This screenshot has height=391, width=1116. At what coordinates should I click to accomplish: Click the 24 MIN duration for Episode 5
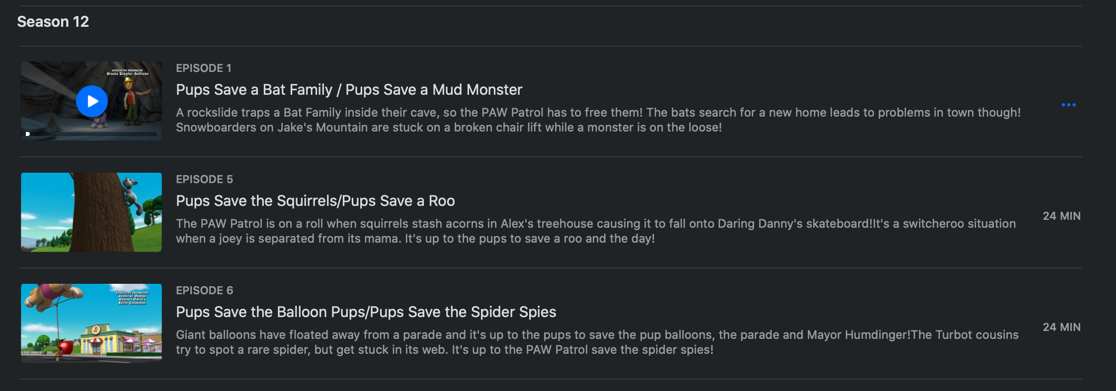click(1061, 216)
